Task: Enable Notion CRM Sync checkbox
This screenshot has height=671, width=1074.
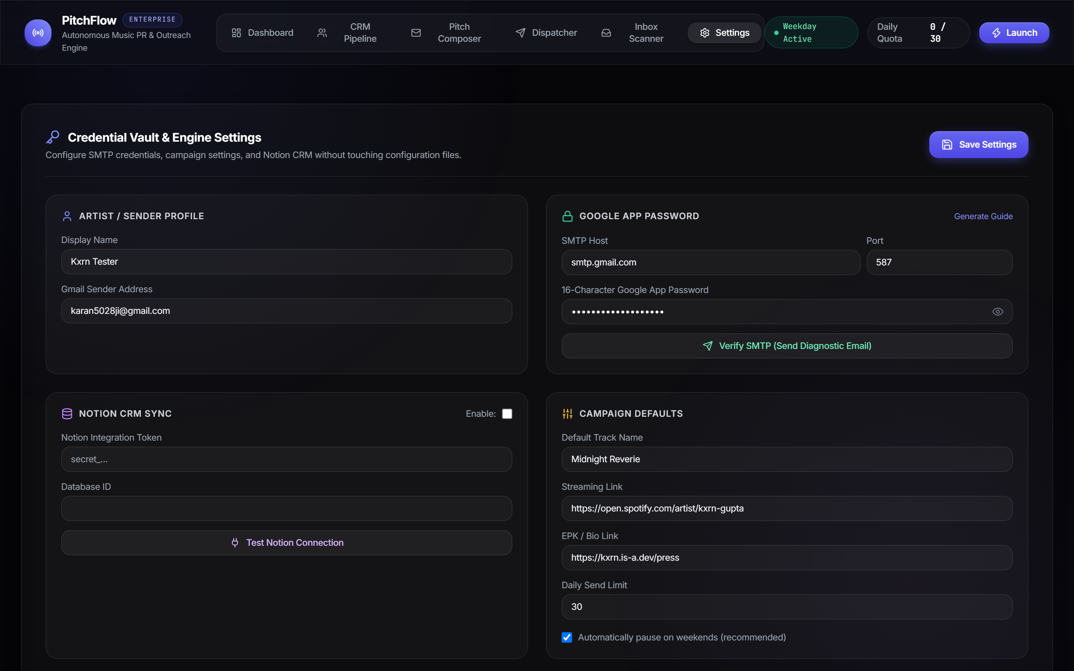Action: click(x=507, y=414)
